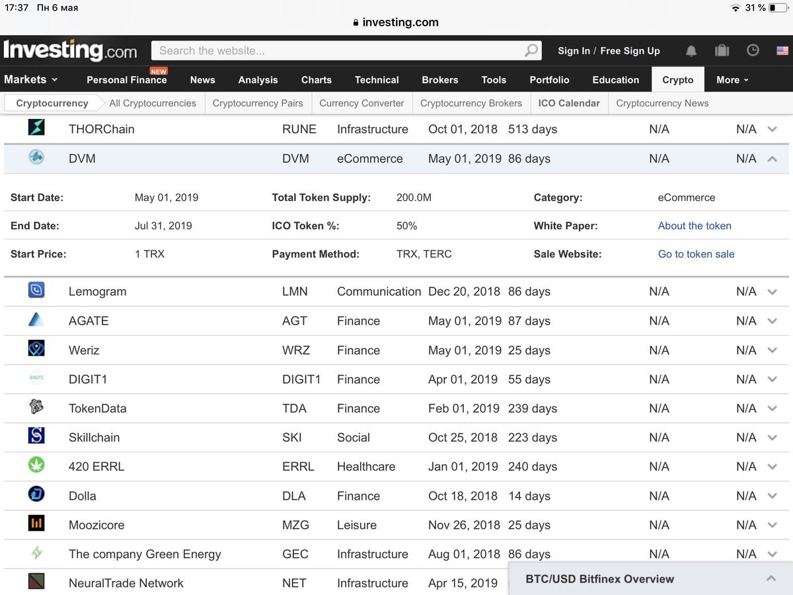Expand the Weriz row details
This screenshot has width=793, height=595.
tap(772, 350)
